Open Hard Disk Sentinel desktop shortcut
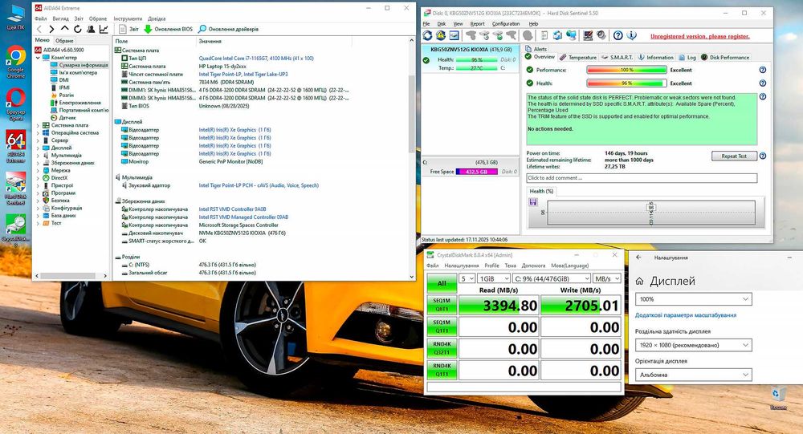The width and height of the screenshot is (803, 434). (x=16, y=189)
